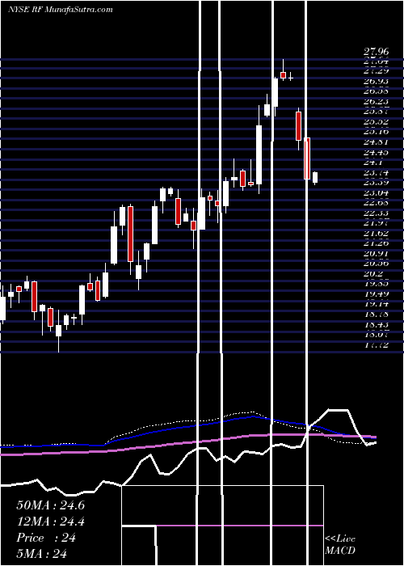Click the last white candlestick on the right
The height and width of the screenshot is (566, 404).
pyautogui.click(x=315, y=178)
